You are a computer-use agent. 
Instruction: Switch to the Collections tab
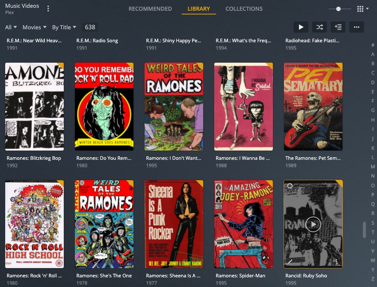244,9
